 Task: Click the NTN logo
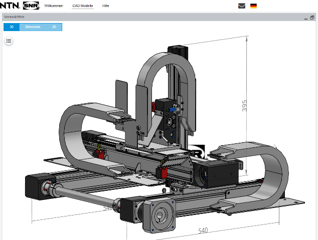pos(10,6)
